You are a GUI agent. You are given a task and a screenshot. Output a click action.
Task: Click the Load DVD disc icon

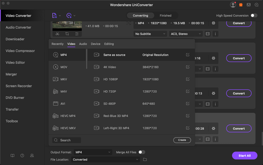[x=69, y=15]
